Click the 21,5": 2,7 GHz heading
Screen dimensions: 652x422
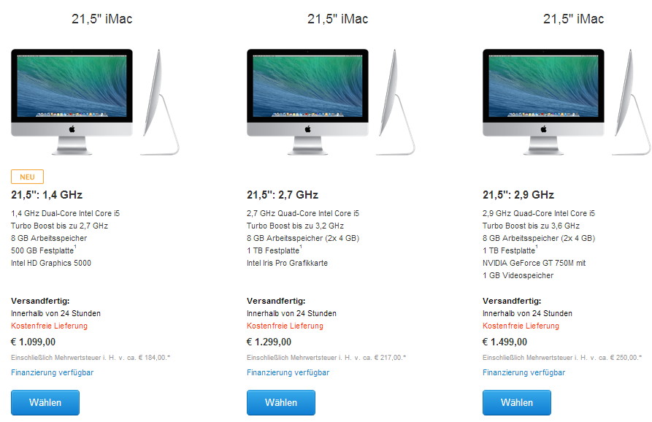(283, 195)
